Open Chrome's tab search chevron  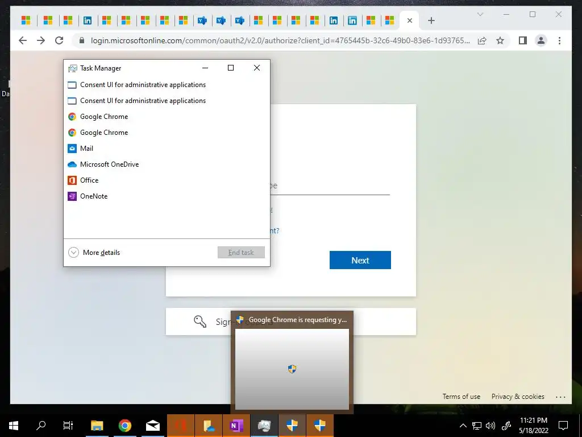pyautogui.click(x=480, y=14)
